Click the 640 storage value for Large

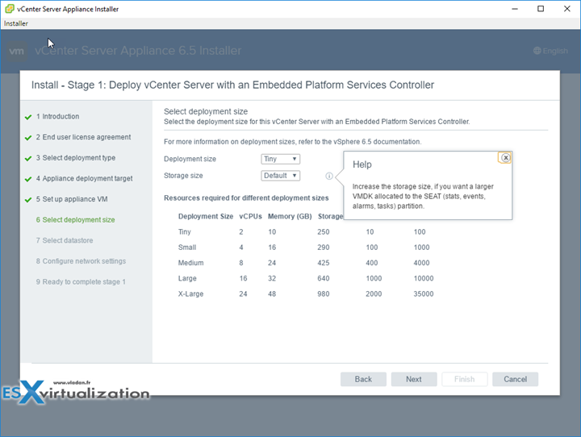click(x=324, y=278)
